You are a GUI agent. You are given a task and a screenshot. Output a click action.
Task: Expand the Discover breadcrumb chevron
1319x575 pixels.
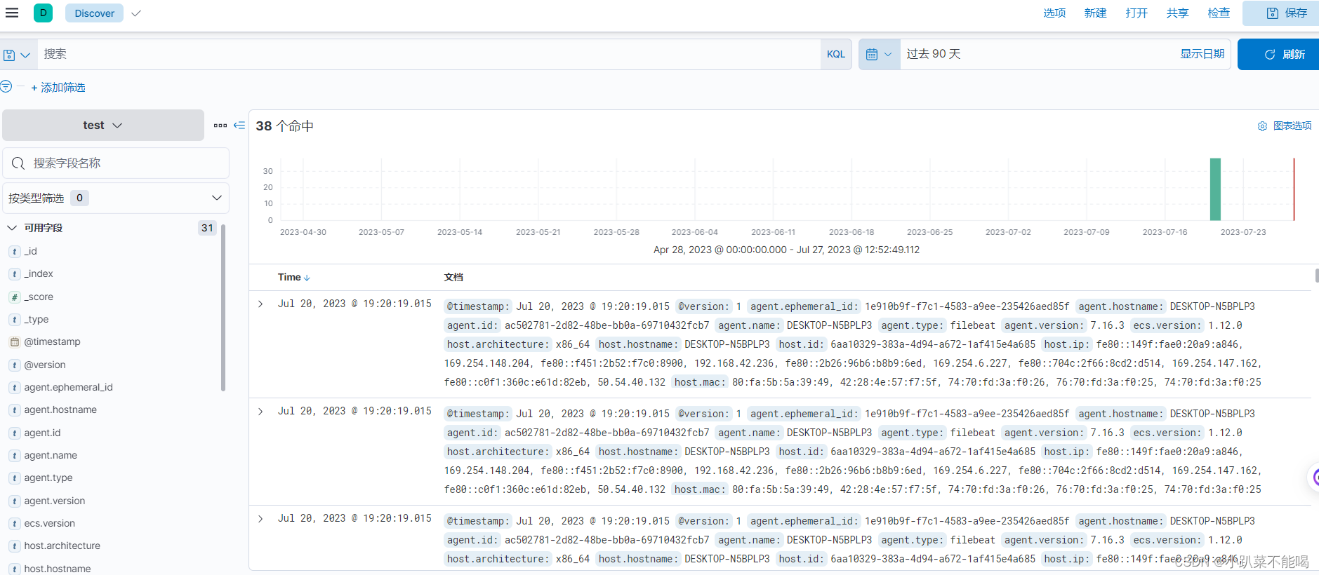136,13
